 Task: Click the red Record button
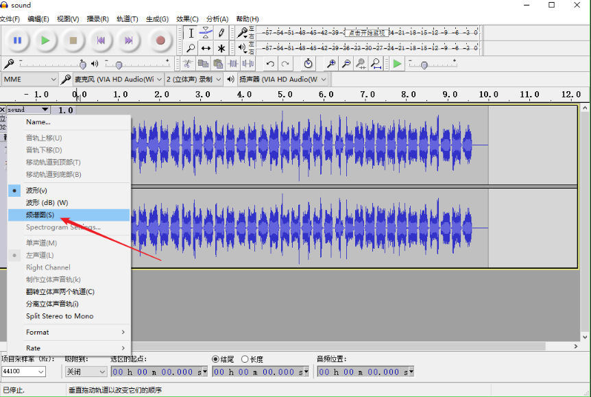(x=160, y=40)
